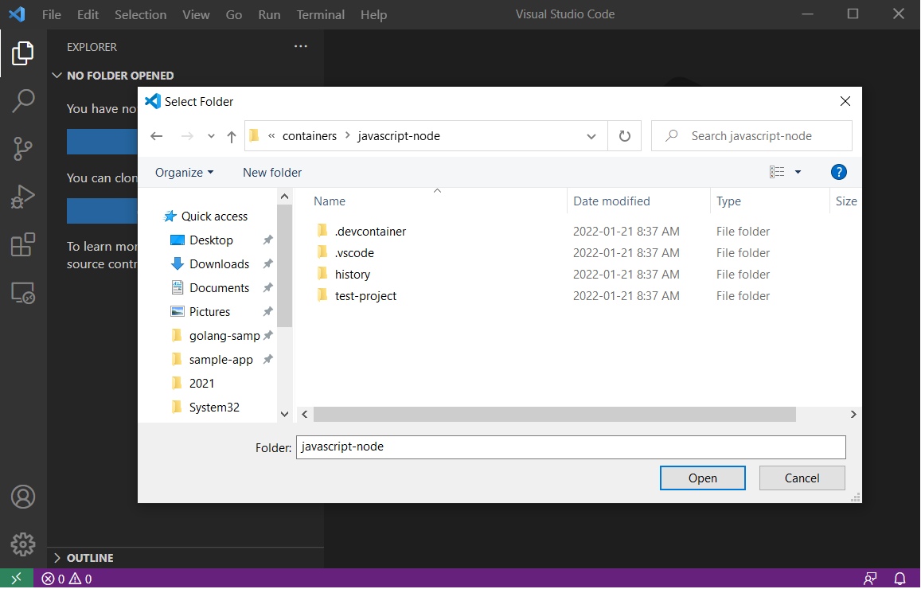Click the notifications bell in the status bar

(x=899, y=579)
